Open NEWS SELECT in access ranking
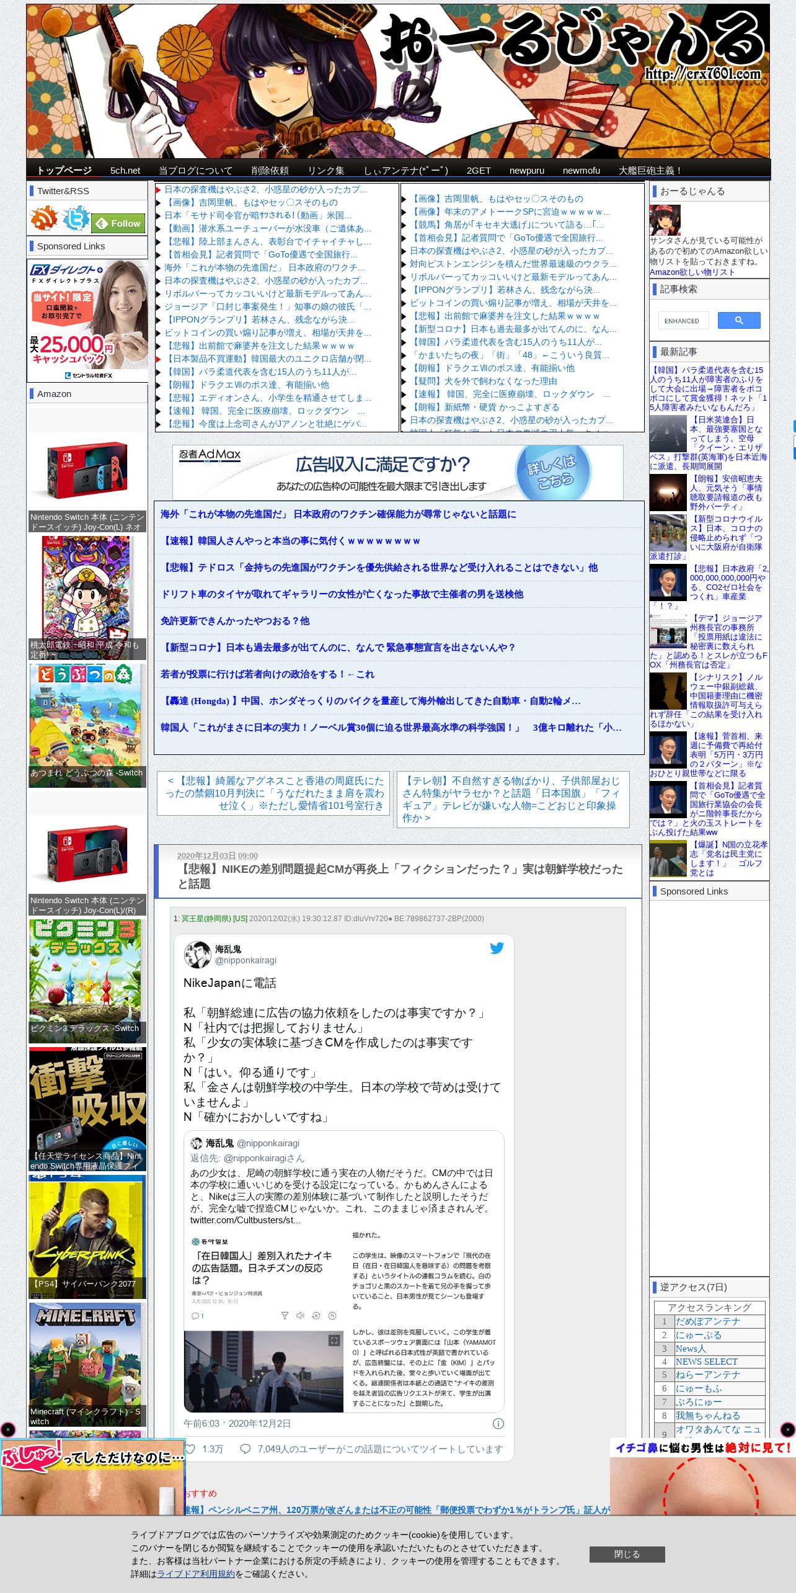This screenshot has width=796, height=1593. pyautogui.click(x=707, y=1362)
